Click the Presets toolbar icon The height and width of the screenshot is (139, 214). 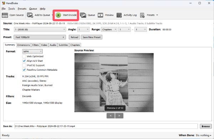(142, 15)
